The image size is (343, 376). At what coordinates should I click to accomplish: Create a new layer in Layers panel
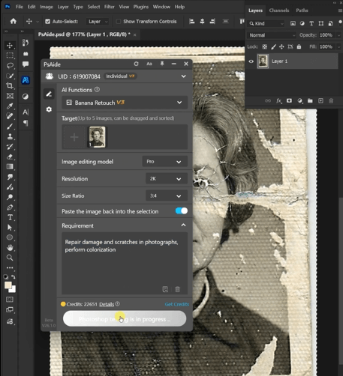tap(320, 100)
